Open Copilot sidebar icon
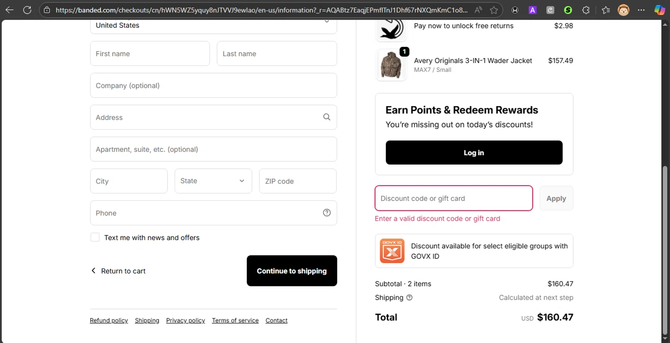Viewport: 670px width, 343px height. [660, 10]
